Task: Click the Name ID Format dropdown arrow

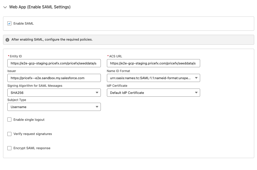Action: point(196,78)
